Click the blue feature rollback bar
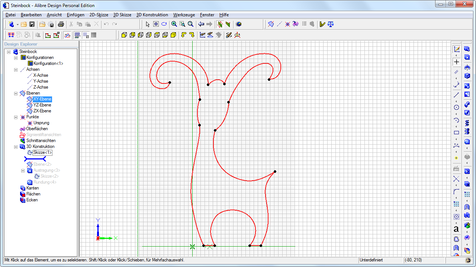 pyautogui.click(x=35, y=159)
